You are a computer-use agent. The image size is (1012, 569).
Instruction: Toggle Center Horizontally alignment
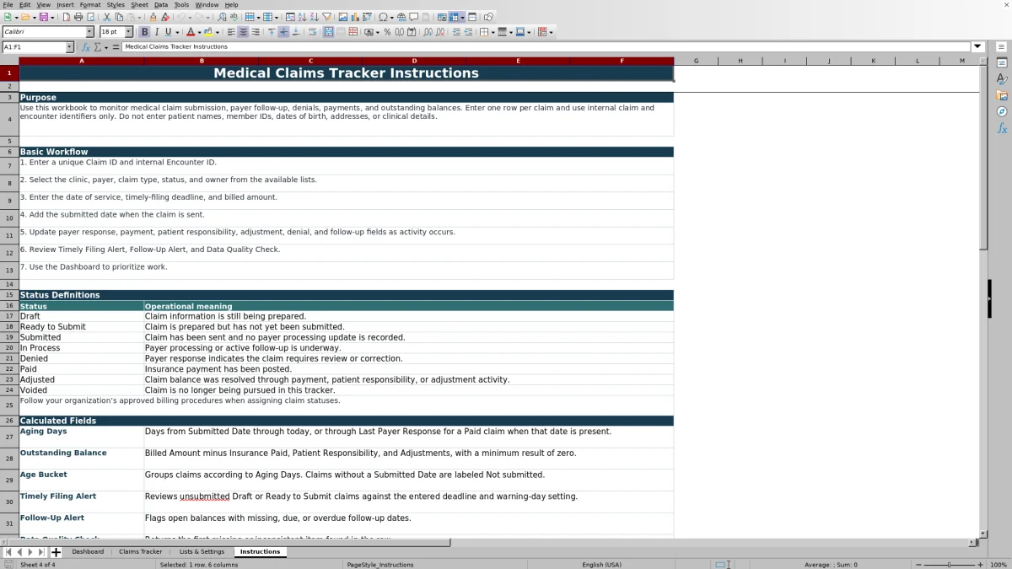pos(243,32)
